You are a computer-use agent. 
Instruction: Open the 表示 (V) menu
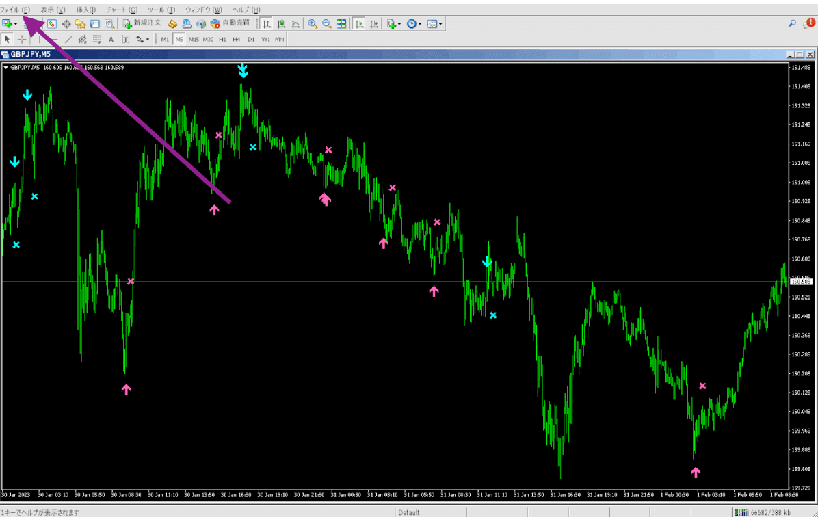click(53, 10)
